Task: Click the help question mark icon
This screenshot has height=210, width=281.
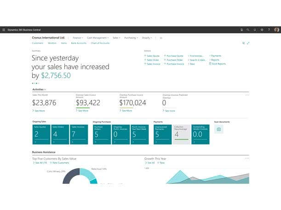Action: point(269,30)
